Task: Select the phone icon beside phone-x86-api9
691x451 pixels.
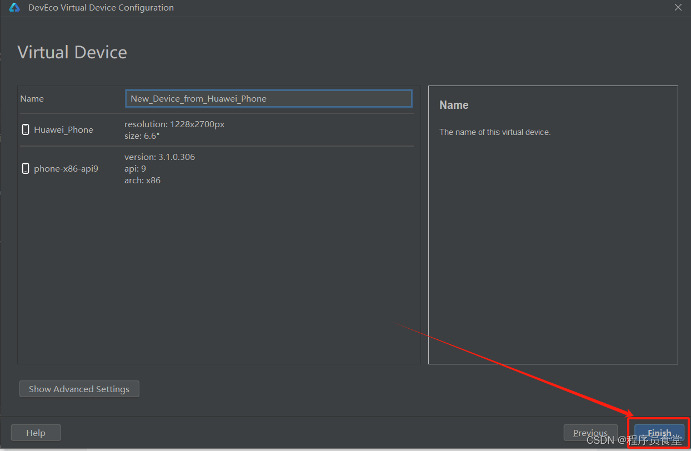Action: 25,168
